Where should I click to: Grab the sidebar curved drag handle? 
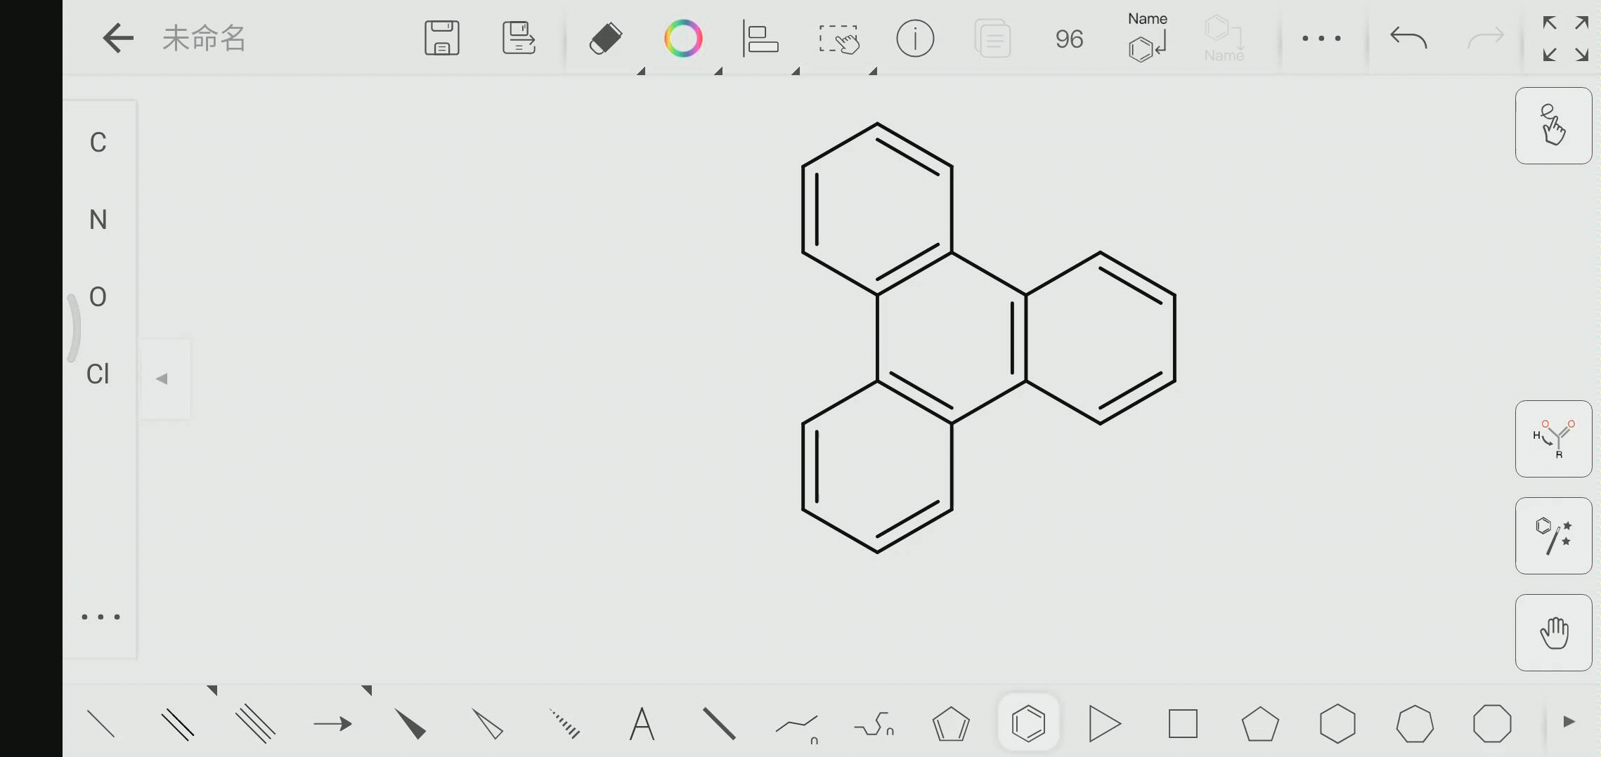73,328
